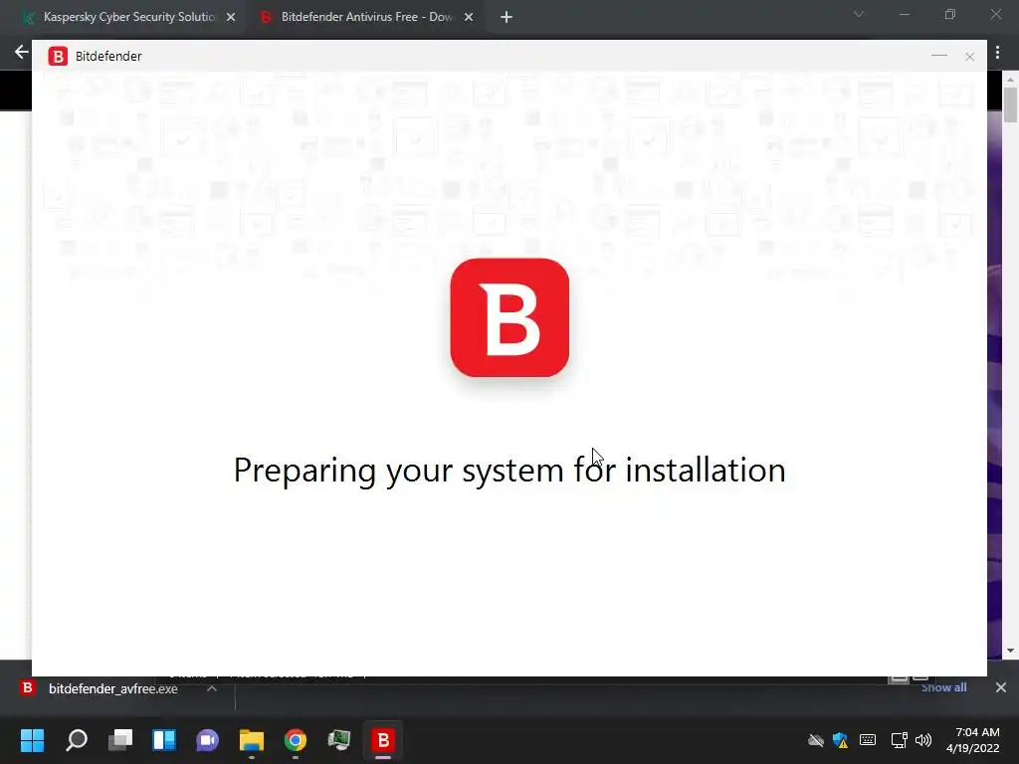Open the system monitor taskbar app
The image size is (1019, 764).
pyautogui.click(x=338, y=740)
